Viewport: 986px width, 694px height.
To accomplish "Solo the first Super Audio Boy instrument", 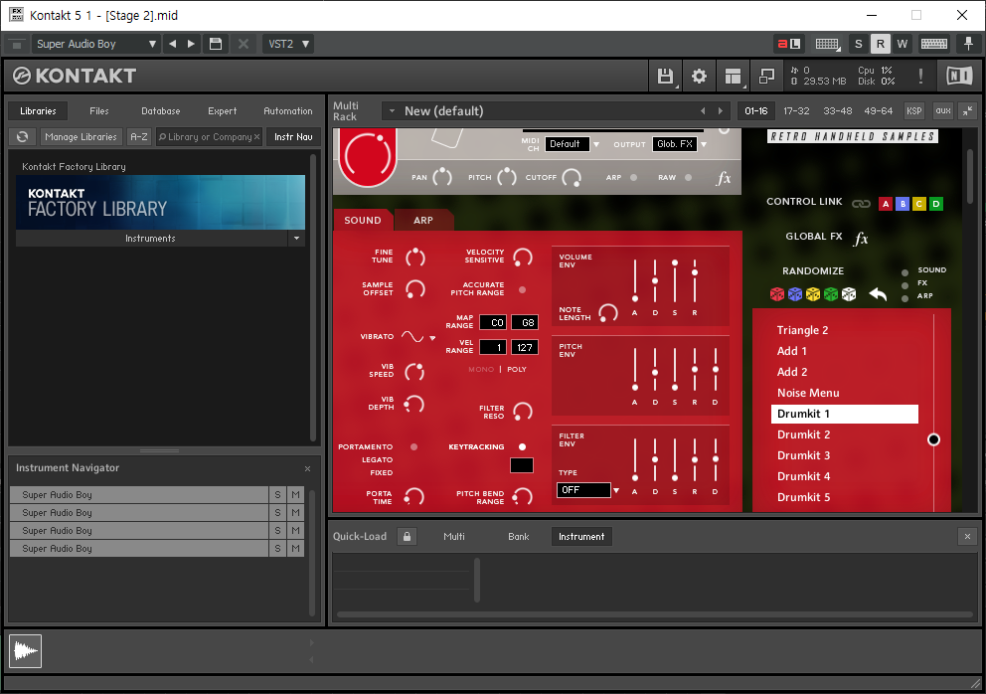I will (x=277, y=494).
